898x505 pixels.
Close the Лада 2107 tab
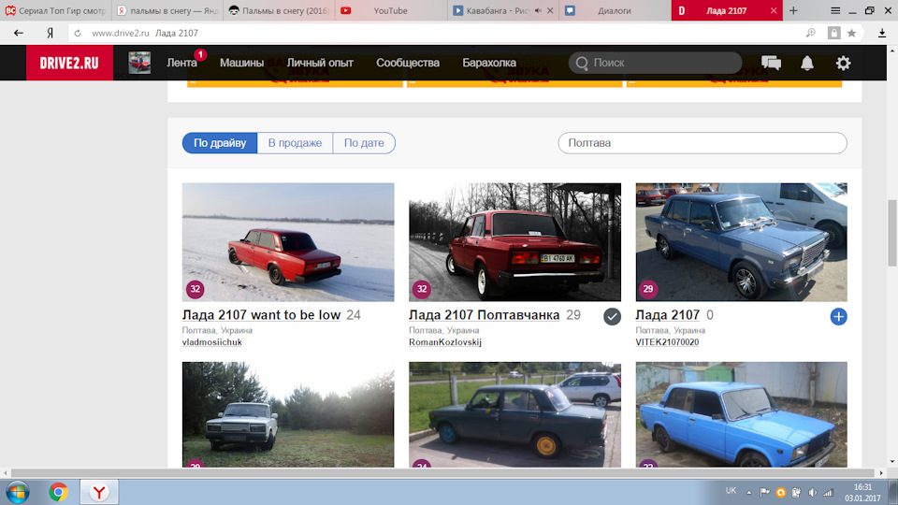(x=774, y=10)
